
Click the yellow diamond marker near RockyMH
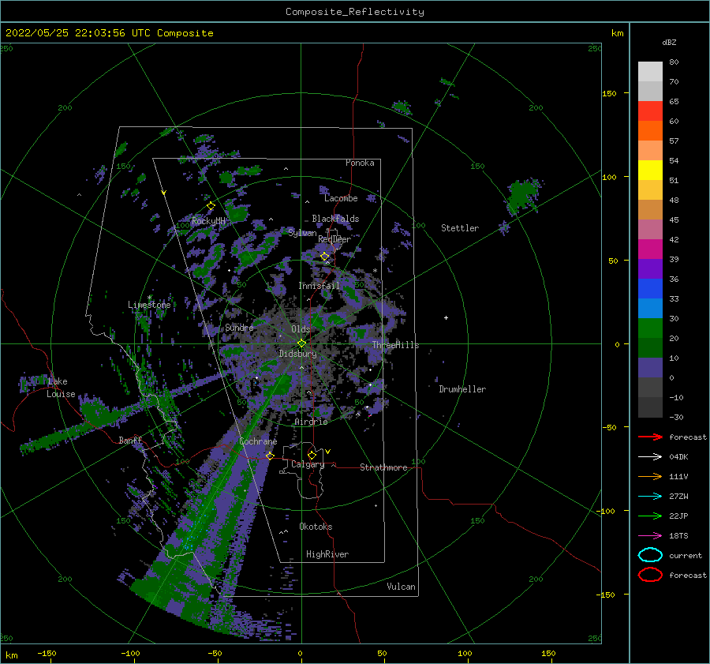211,206
